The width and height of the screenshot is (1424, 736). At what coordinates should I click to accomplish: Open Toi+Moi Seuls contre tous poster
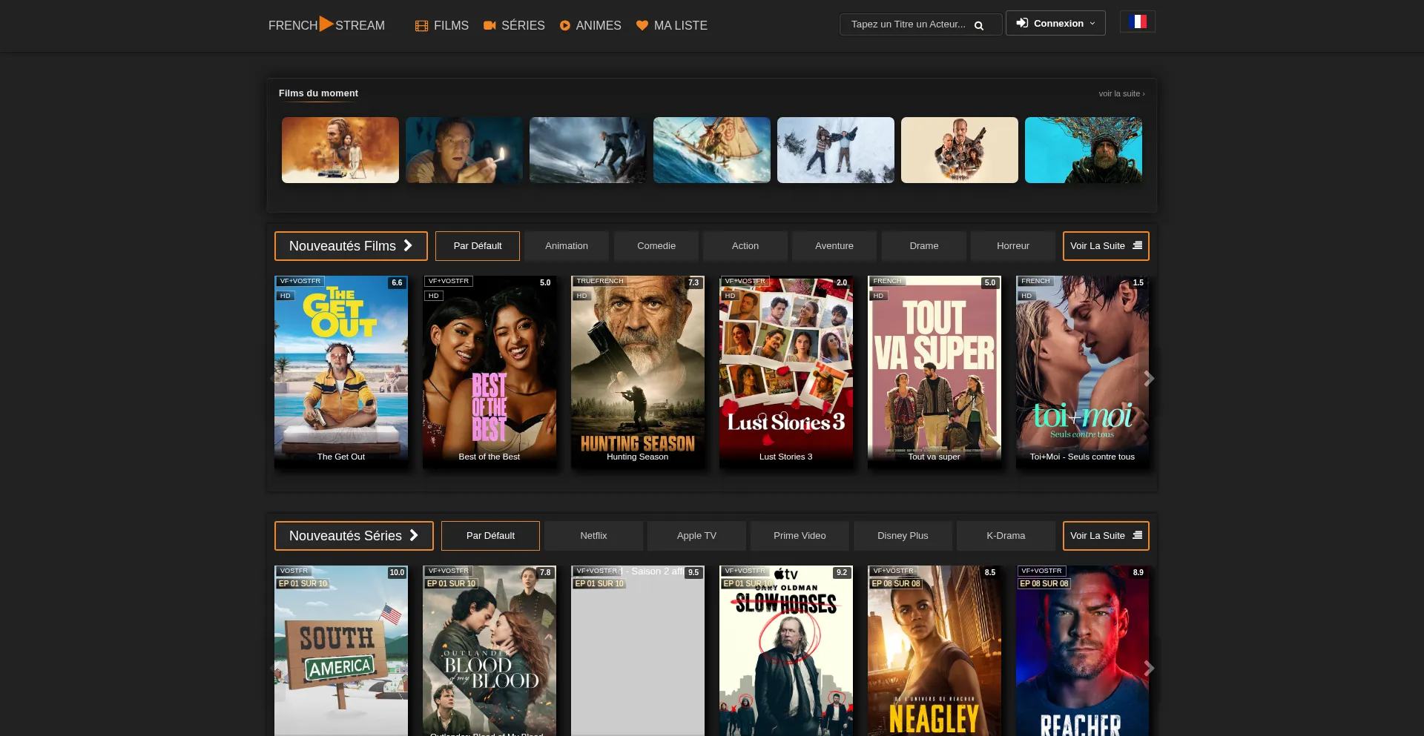[x=1083, y=372]
